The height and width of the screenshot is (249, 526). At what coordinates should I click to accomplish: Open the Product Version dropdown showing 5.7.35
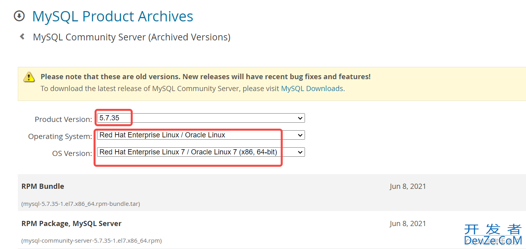[201, 118]
